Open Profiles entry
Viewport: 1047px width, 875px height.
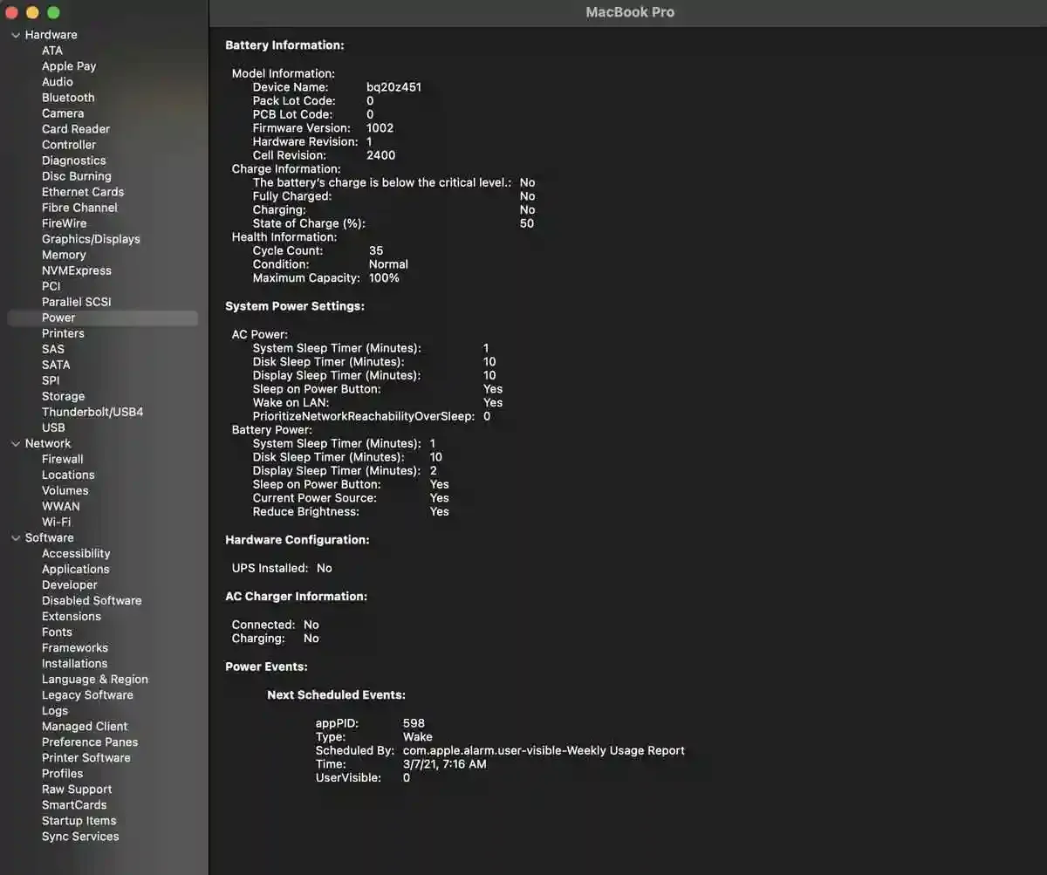(63, 773)
